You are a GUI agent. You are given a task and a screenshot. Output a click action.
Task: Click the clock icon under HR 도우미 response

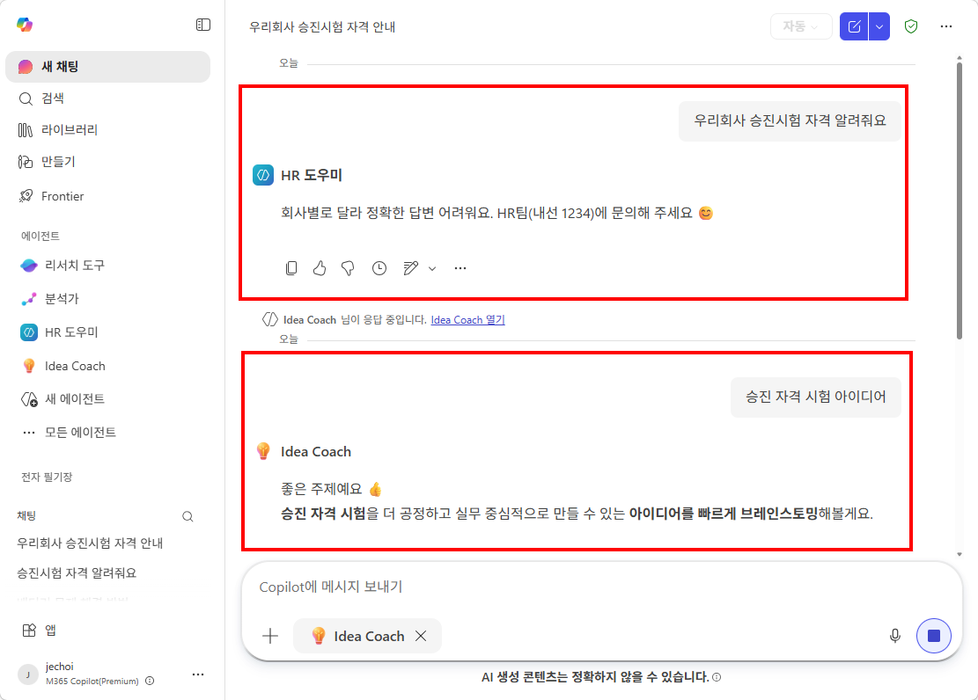[379, 268]
